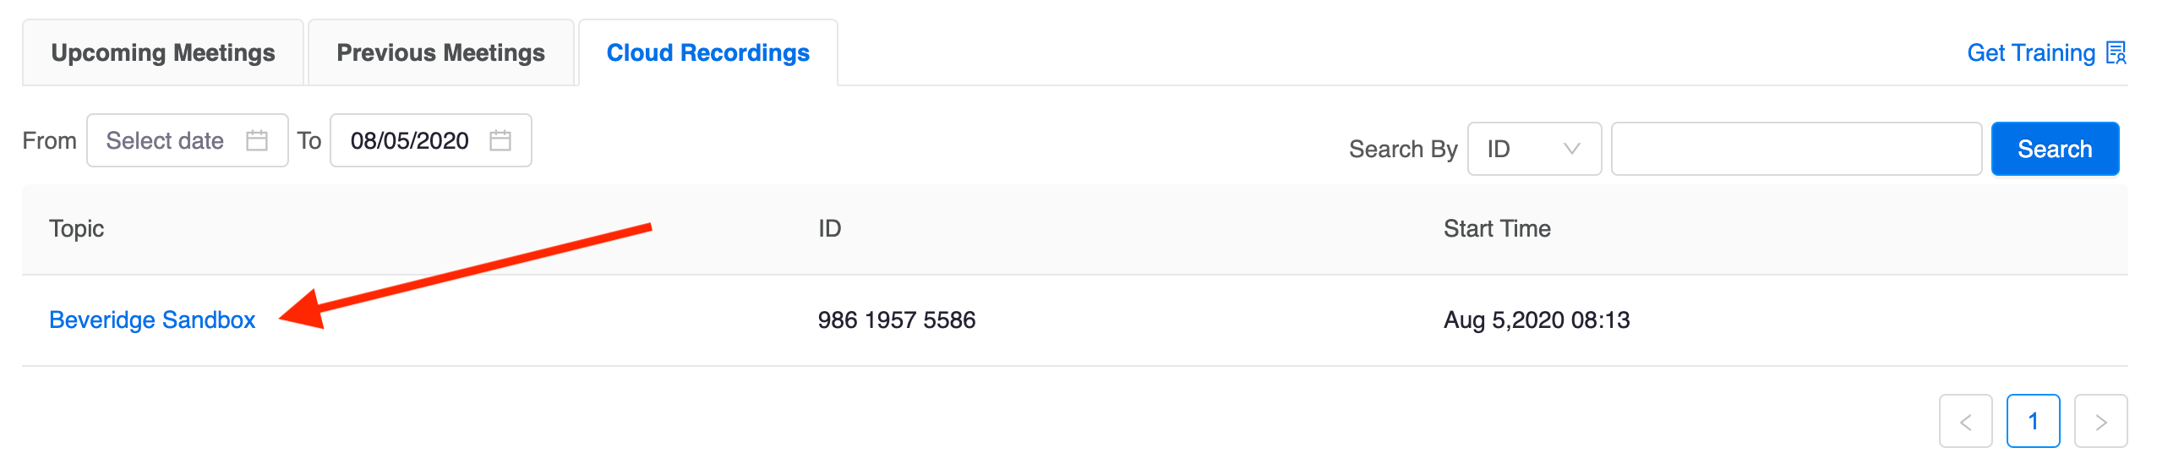Focus the search text input box

[1796, 149]
